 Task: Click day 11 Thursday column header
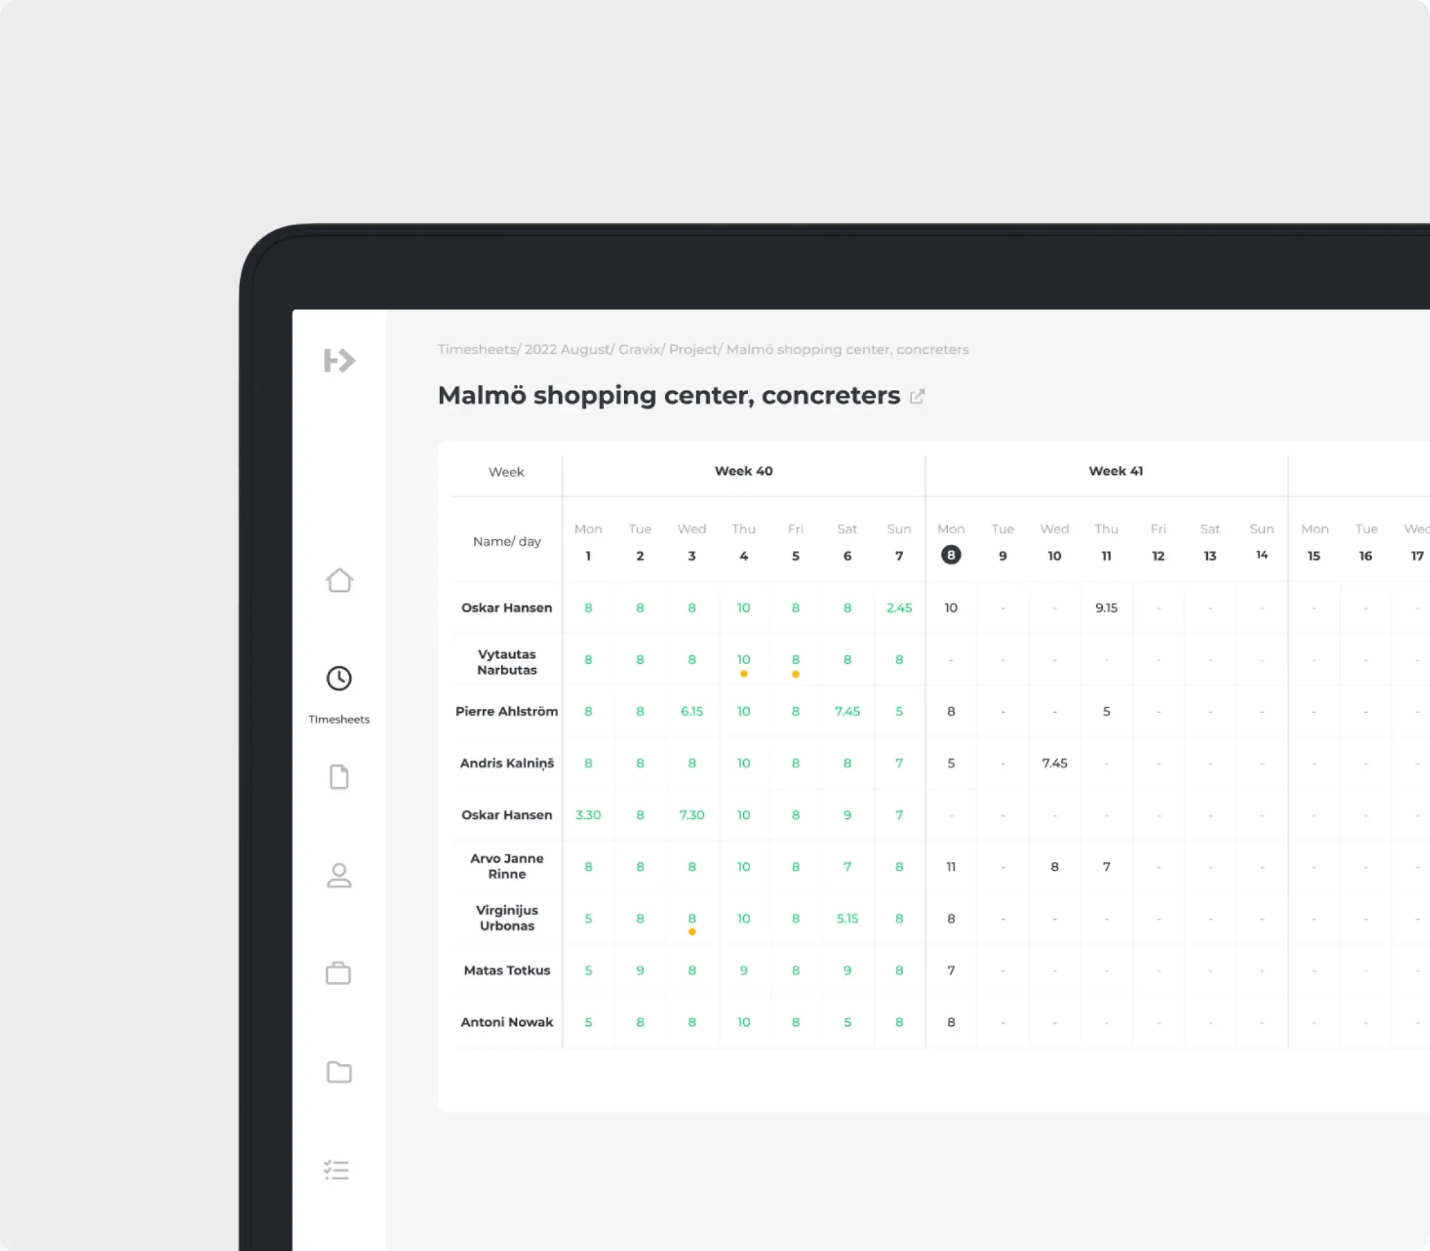coord(1106,541)
